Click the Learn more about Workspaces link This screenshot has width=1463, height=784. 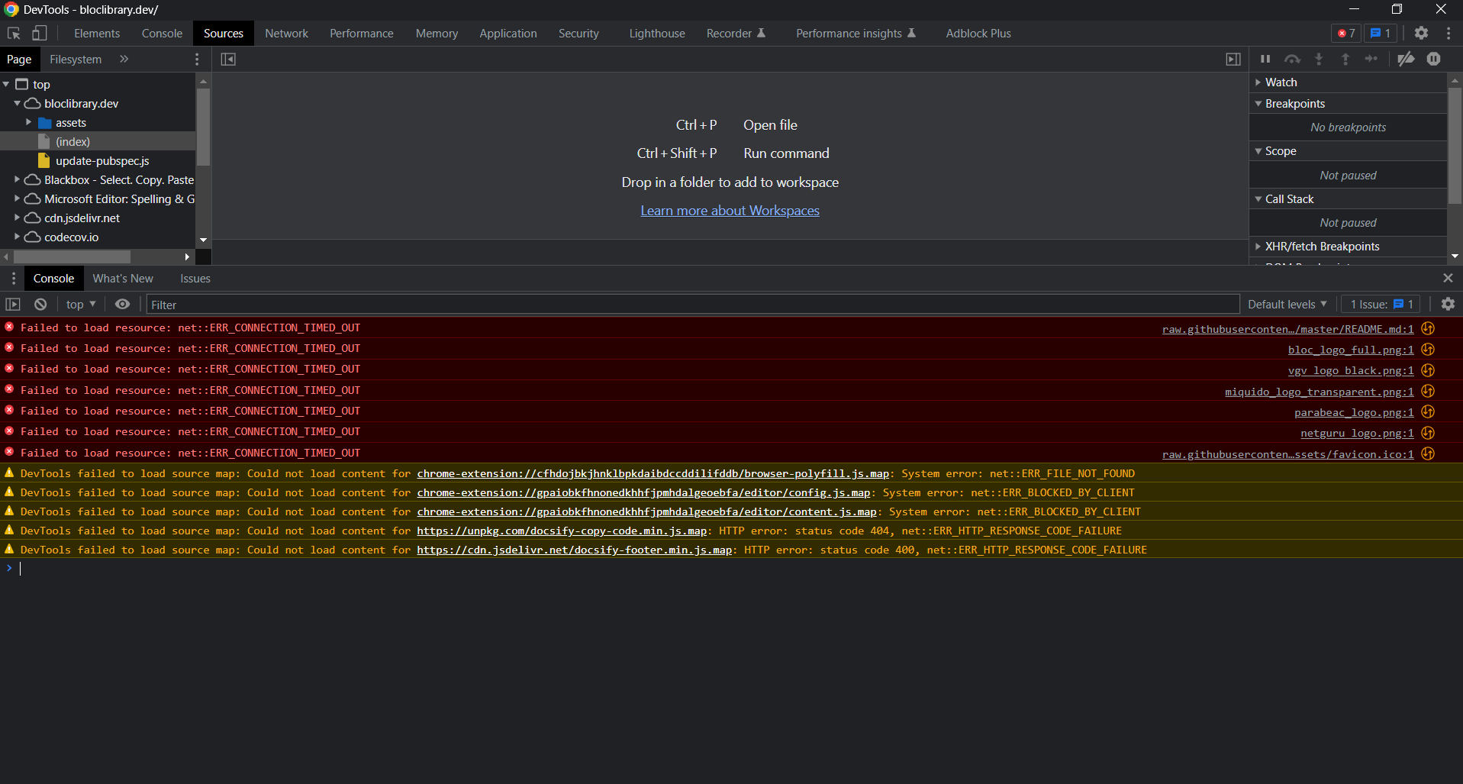pyautogui.click(x=730, y=211)
